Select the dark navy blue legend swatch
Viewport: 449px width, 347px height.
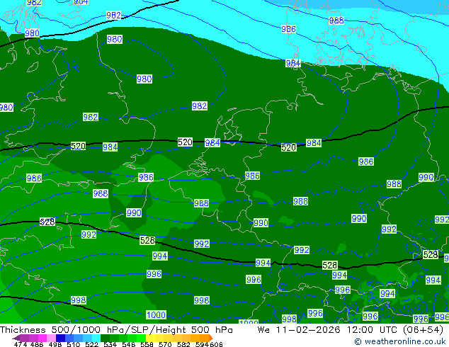[x=60, y=338]
